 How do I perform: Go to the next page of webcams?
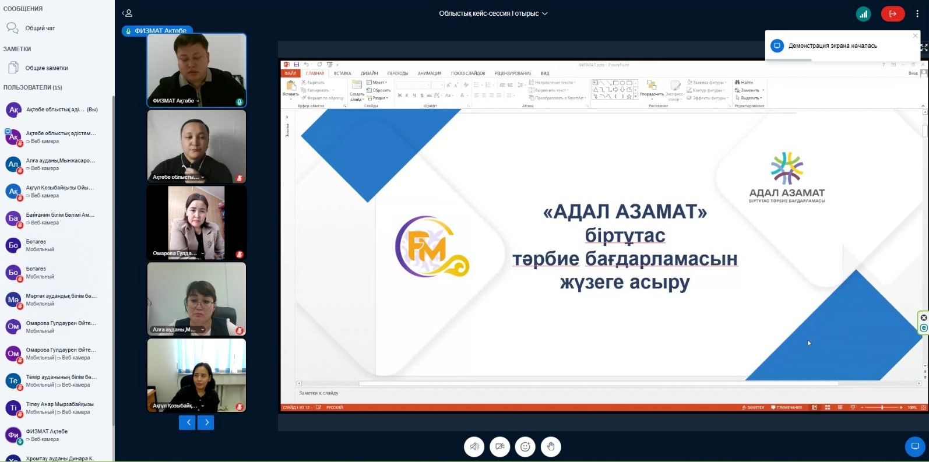206,422
